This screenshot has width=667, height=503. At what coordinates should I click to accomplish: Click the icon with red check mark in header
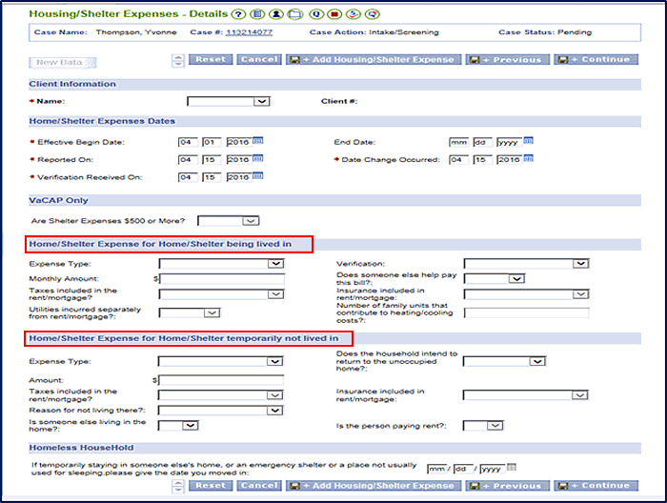coord(354,14)
